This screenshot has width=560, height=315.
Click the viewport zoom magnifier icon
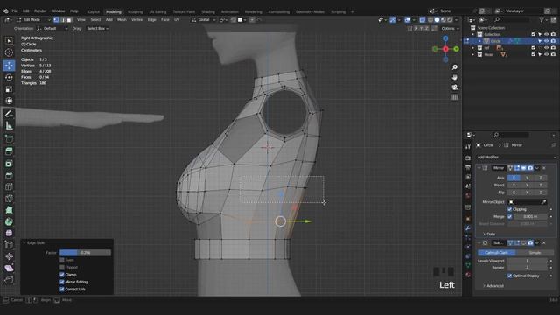[455, 67]
